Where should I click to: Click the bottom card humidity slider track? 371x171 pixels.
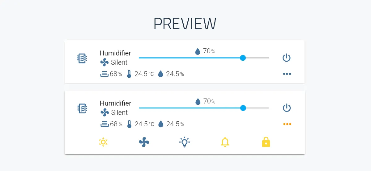pyautogui.click(x=204, y=108)
